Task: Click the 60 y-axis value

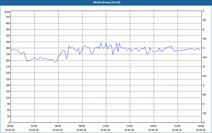Action: click(x=8, y=110)
